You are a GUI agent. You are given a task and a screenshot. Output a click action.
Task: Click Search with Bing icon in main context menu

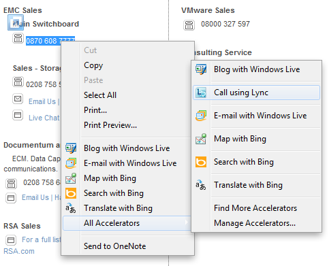click(71, 193)
